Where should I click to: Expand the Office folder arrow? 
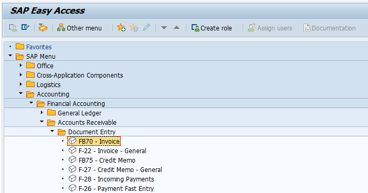click(x=21, y=66)
